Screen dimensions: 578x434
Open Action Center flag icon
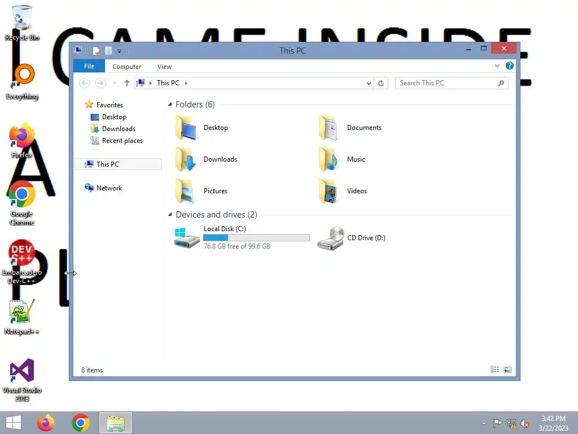497,423
